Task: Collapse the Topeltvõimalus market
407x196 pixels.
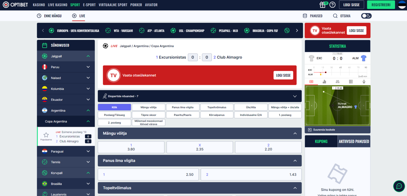Action: tap(295, 188)
